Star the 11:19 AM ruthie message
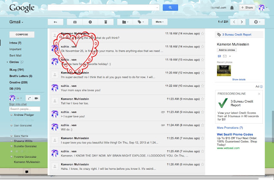Screen dimensions: 274x180 click(203, 60)
